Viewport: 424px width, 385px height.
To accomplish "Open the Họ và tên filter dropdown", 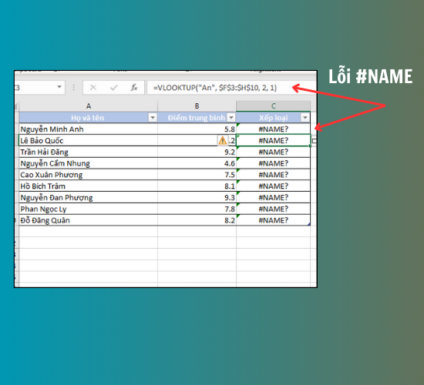I will pyautogui.click(x=153, y=118).
